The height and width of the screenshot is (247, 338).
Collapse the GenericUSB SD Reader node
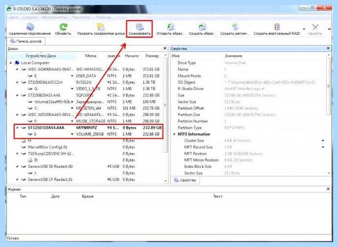point(17,167)
